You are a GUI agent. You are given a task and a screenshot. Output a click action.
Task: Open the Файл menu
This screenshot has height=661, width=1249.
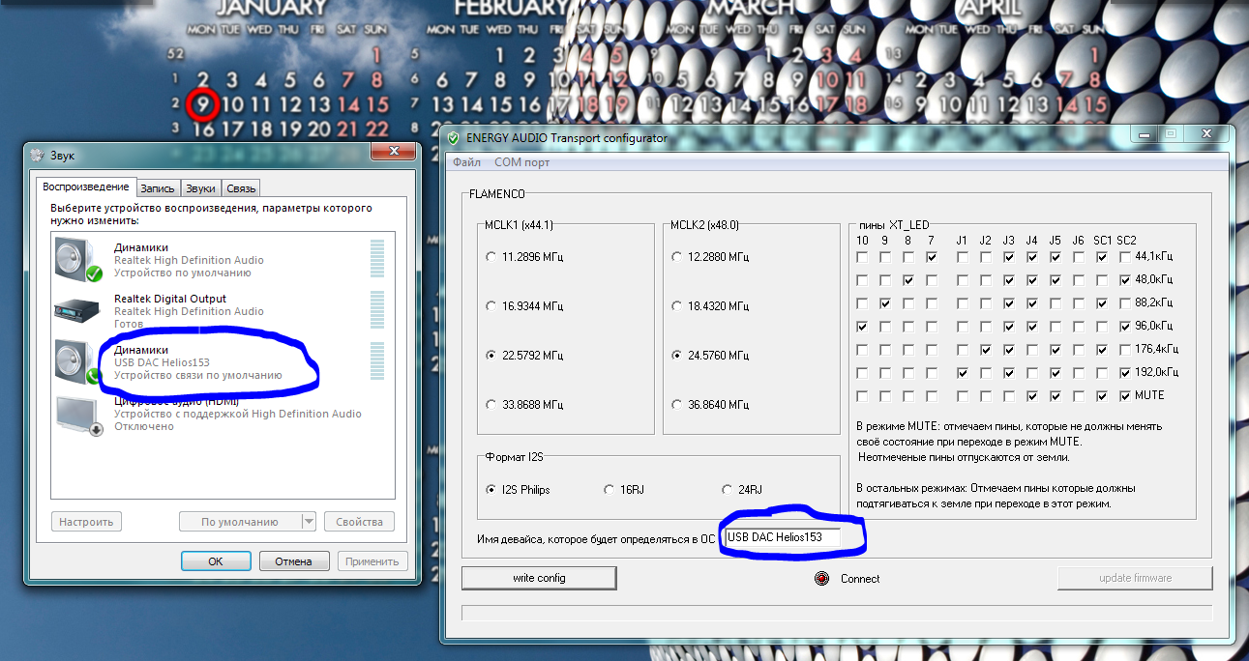(466, 162)
